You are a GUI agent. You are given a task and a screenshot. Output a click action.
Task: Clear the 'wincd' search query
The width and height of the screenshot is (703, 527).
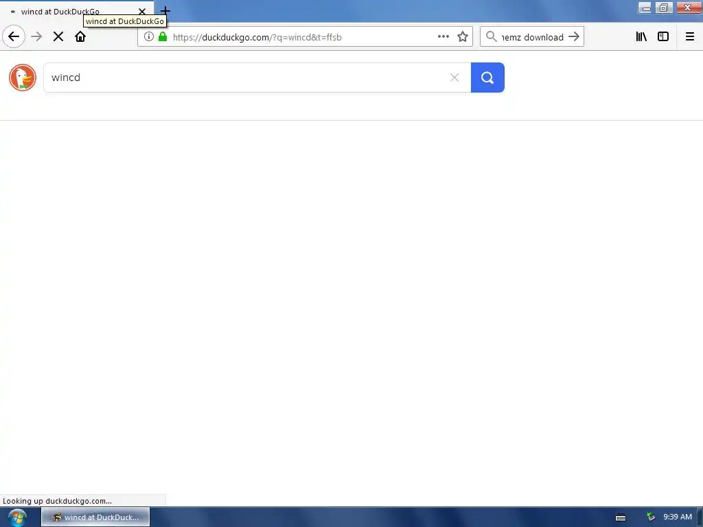(x=454, y=78)
